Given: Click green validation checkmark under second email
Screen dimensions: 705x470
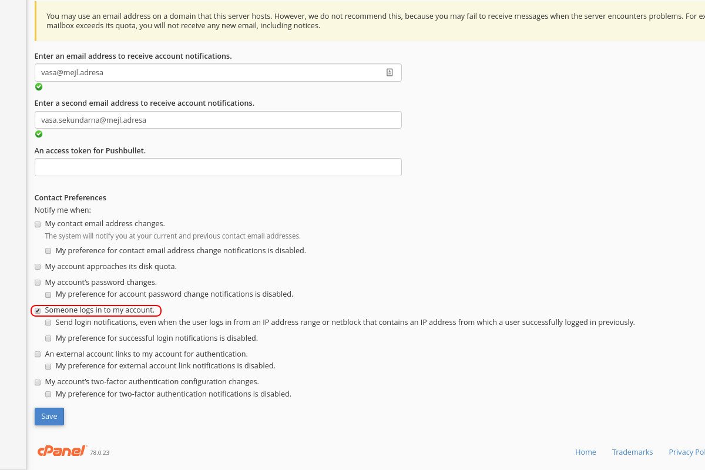Looking at the screenshot, I should 39,134.
